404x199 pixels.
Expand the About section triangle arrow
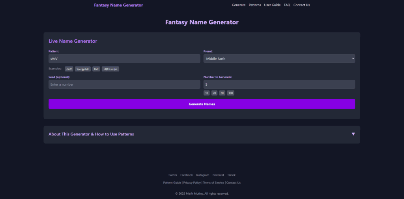click(x=353, y=134)
